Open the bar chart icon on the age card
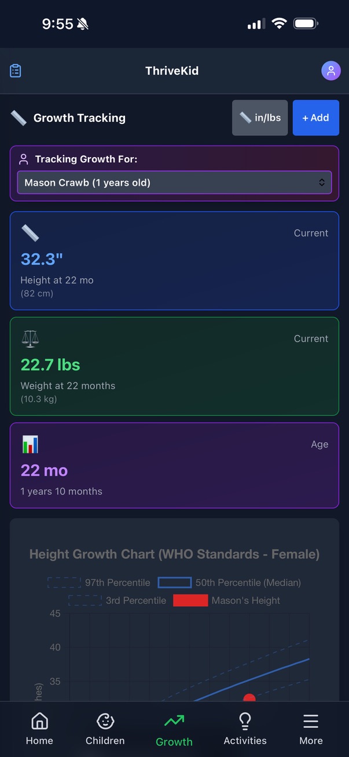This screenshot has width=349, height=757. [30, 444]
